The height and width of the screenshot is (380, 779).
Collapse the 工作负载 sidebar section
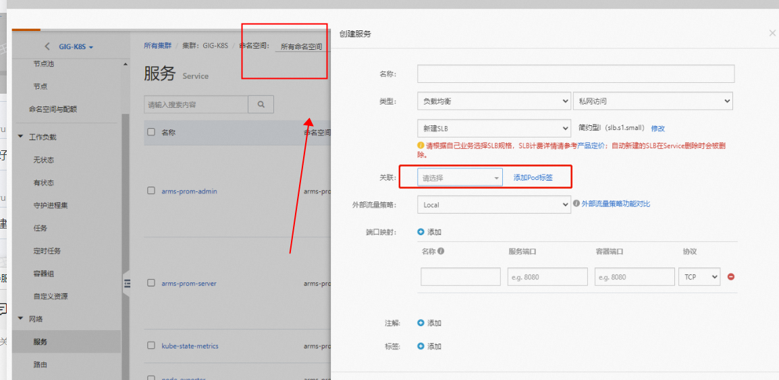(x=21, y=137)
